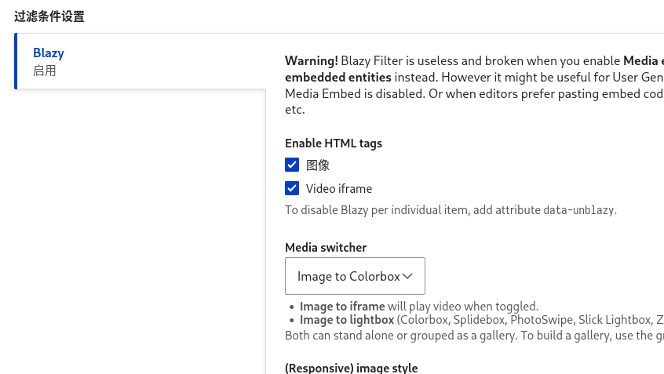664x374 pixels.
Task: Click the (Responsive) image style label
Action: [351, 368]
